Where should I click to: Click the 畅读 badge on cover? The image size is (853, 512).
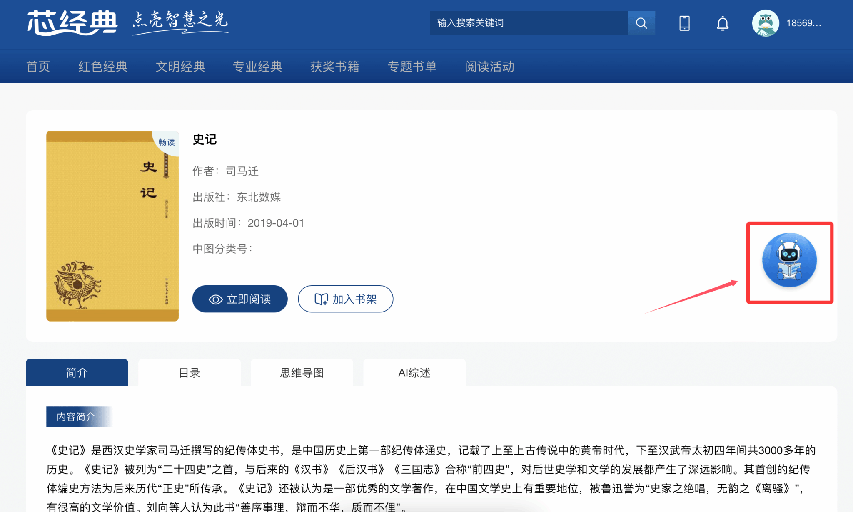(x=167, y=142)
